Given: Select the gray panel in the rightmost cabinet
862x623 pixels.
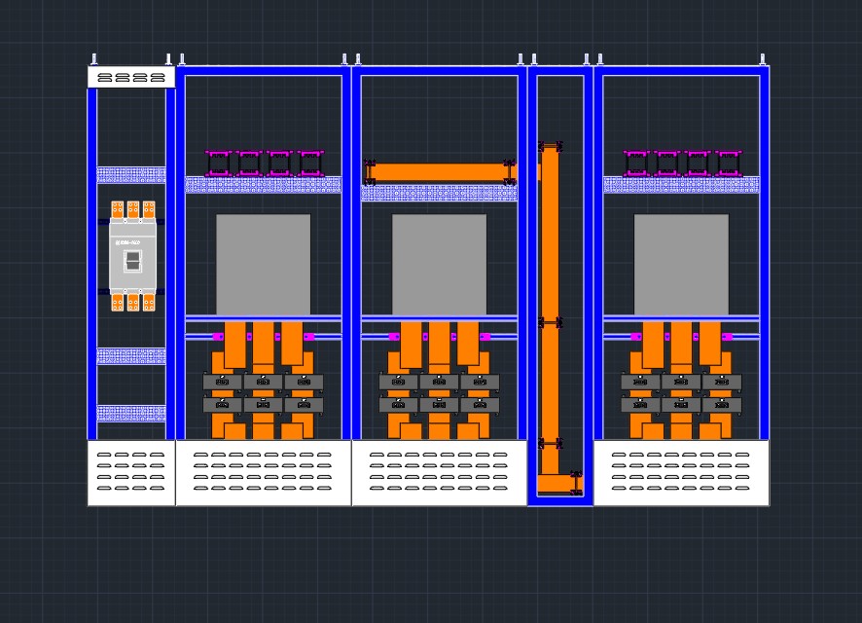Looking at the screenshot, I should point(681,265).
